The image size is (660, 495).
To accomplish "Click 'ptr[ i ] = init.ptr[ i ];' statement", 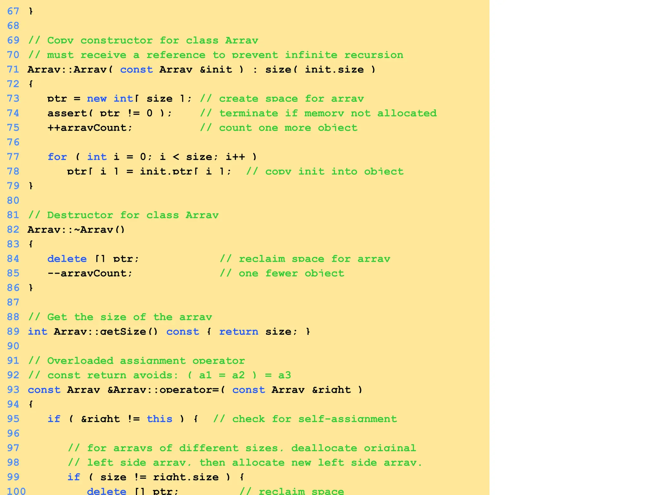I will (x=149, y=171).
